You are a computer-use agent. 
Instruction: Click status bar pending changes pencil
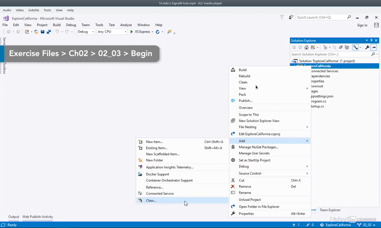[x=308, y=225]
